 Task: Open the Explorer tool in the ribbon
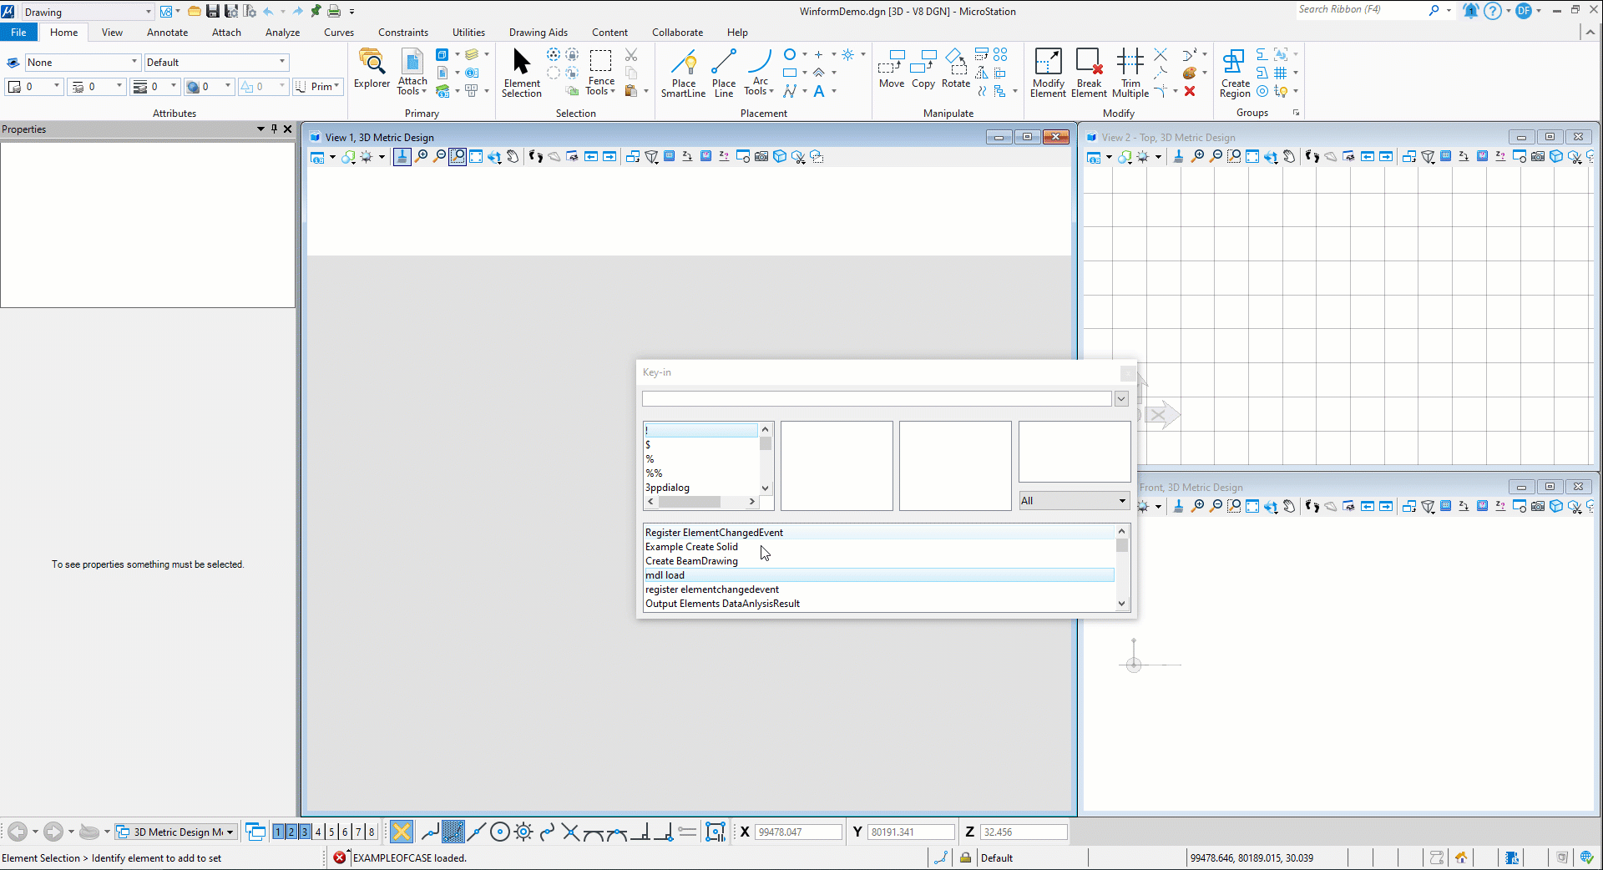point(372,68)
